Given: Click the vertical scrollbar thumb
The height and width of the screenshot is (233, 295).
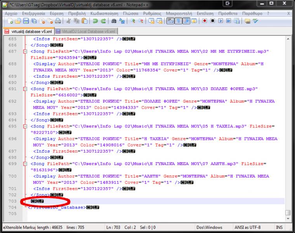Looking at the screenshot, I should (x=288, y=213).
